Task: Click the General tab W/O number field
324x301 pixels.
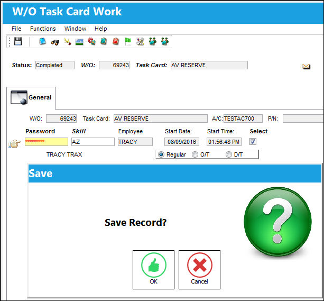Action: tap(61, 118)
